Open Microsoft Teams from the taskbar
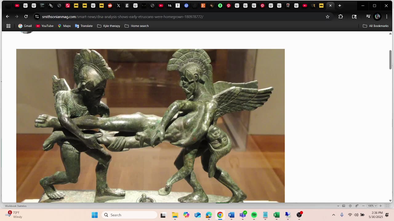The height and width of the screenshot is (221, 394). (243, 215)
